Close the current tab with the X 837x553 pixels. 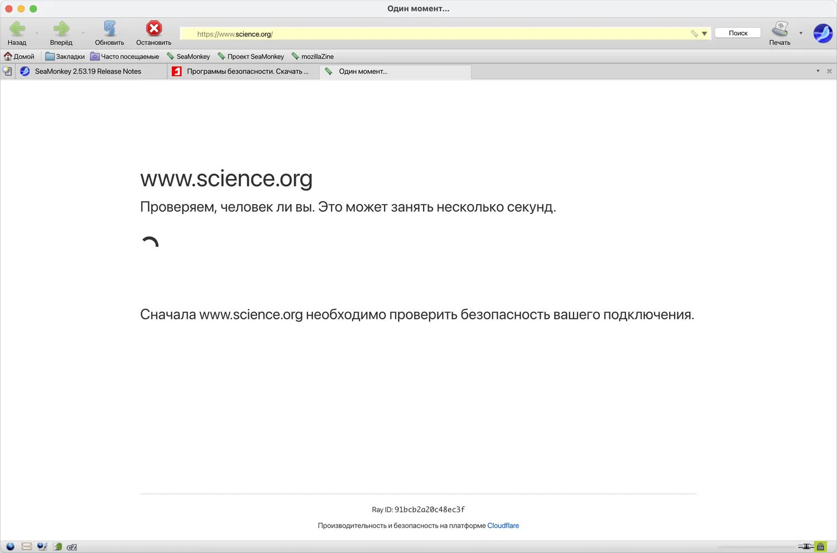pos(829,71)
